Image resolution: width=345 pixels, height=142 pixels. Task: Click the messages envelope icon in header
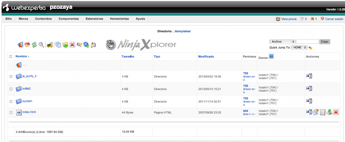(302, 19)
